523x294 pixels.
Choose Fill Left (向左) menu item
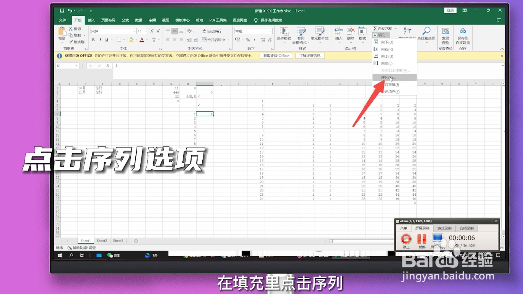coord(395,63)
